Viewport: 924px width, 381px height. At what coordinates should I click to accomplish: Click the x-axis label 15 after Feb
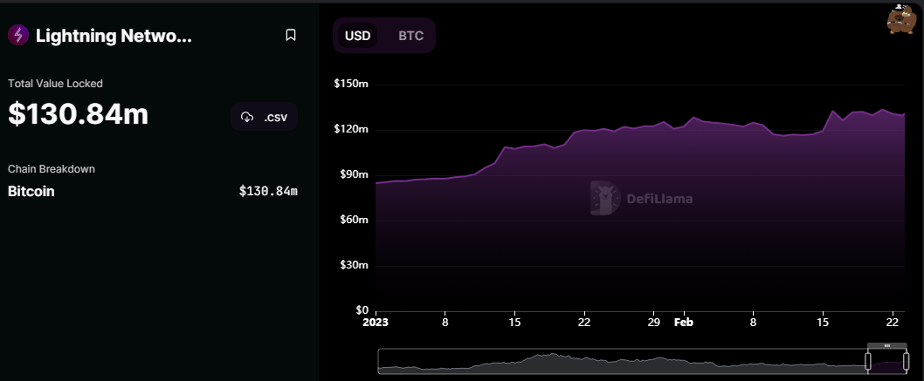point(823,322)
